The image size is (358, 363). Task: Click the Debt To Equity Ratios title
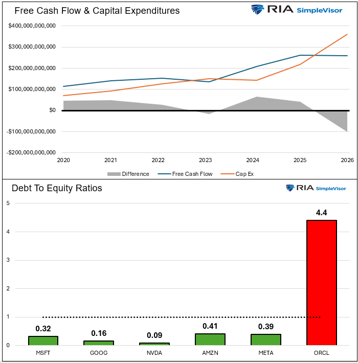pos(57,188)
